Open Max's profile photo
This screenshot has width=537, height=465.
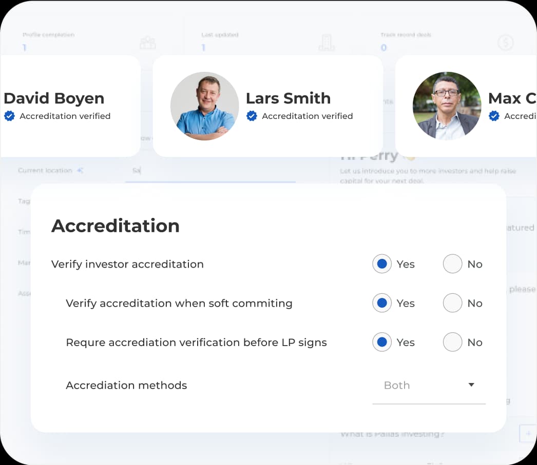447,106
